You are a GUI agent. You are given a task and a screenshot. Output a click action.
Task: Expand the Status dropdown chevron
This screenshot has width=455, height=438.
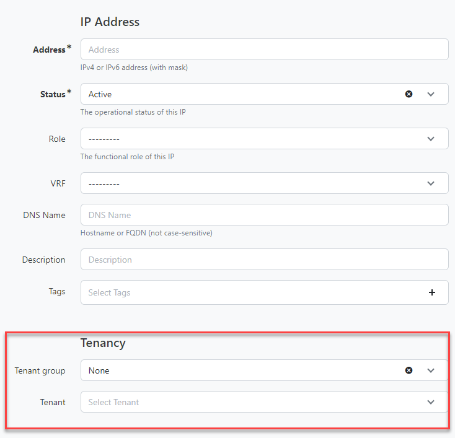[431, 94]
